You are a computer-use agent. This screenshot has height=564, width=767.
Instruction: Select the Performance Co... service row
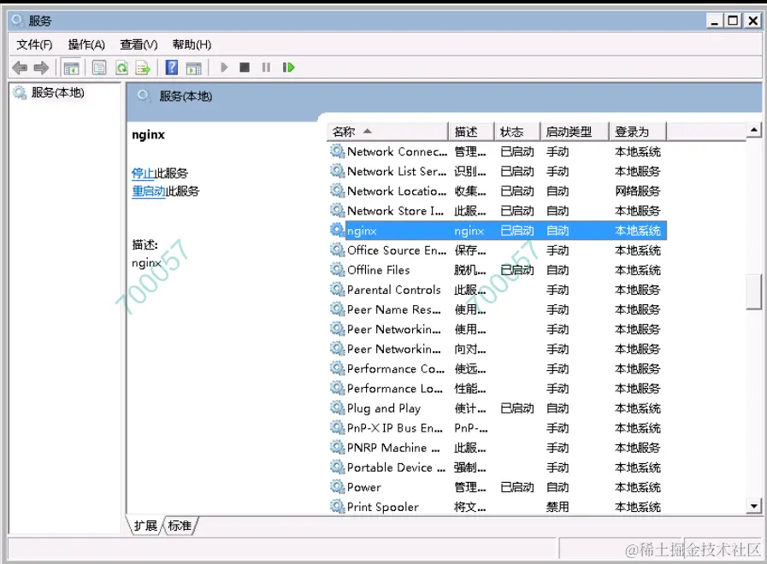pos(497,368)
